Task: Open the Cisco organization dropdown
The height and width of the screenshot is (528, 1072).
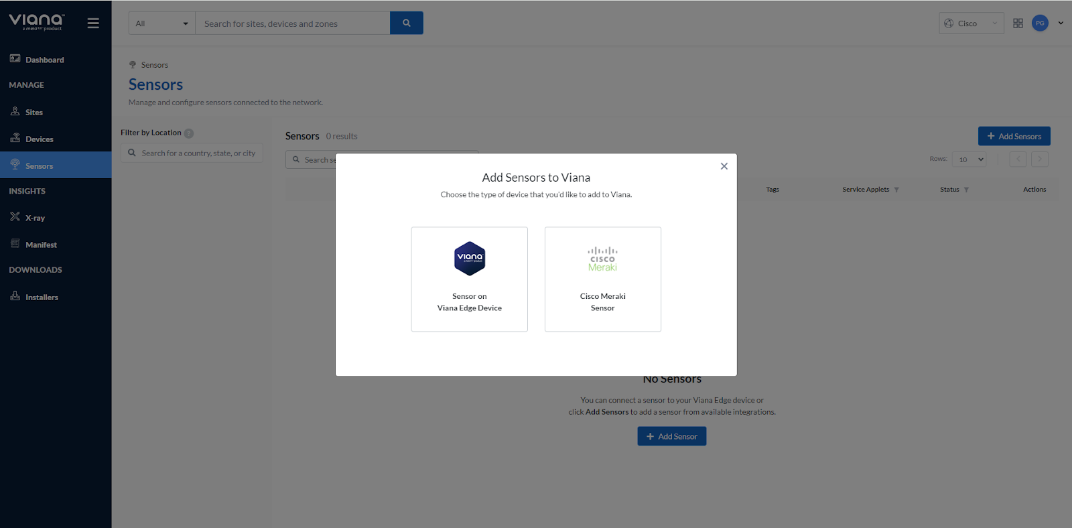Action: coord(971,23)
